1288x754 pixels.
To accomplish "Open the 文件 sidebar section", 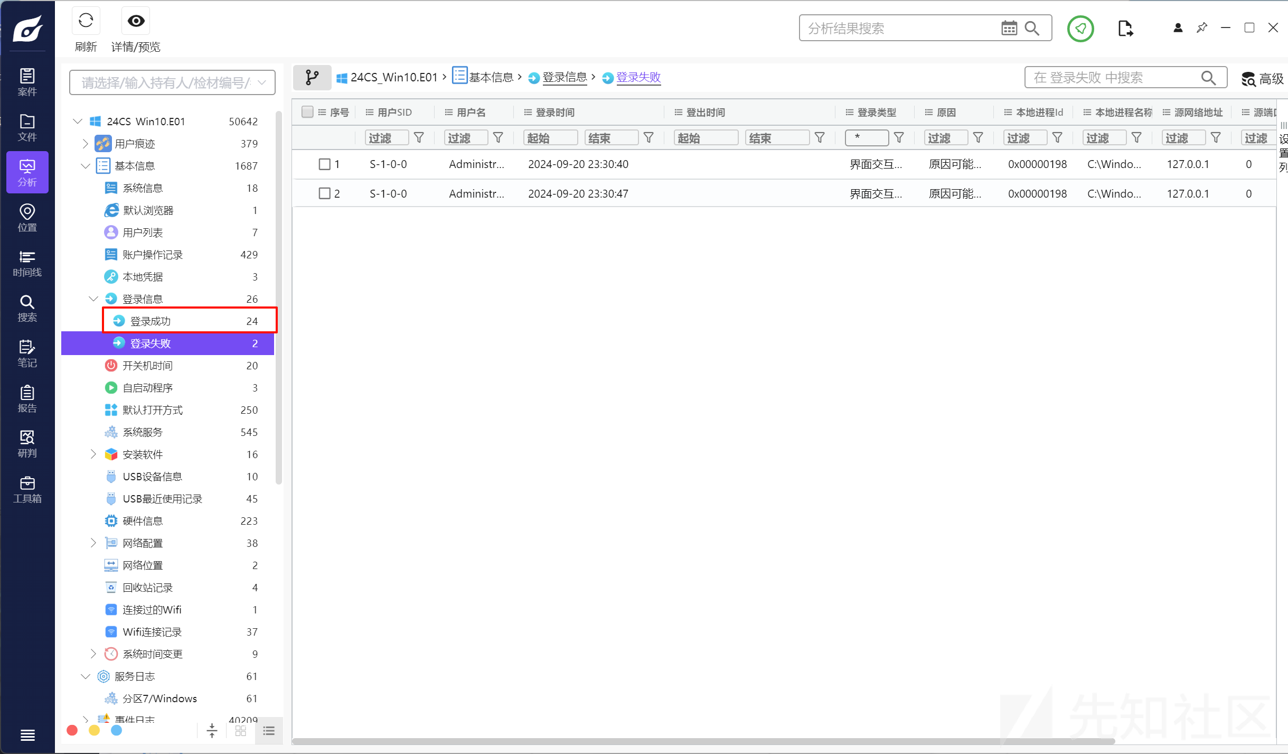I will coord(27,127).
